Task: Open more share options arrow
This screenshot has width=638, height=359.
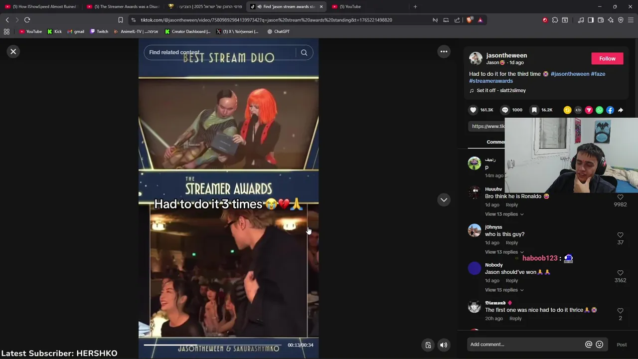Action: pyautogui.click(x=621, y=110)
